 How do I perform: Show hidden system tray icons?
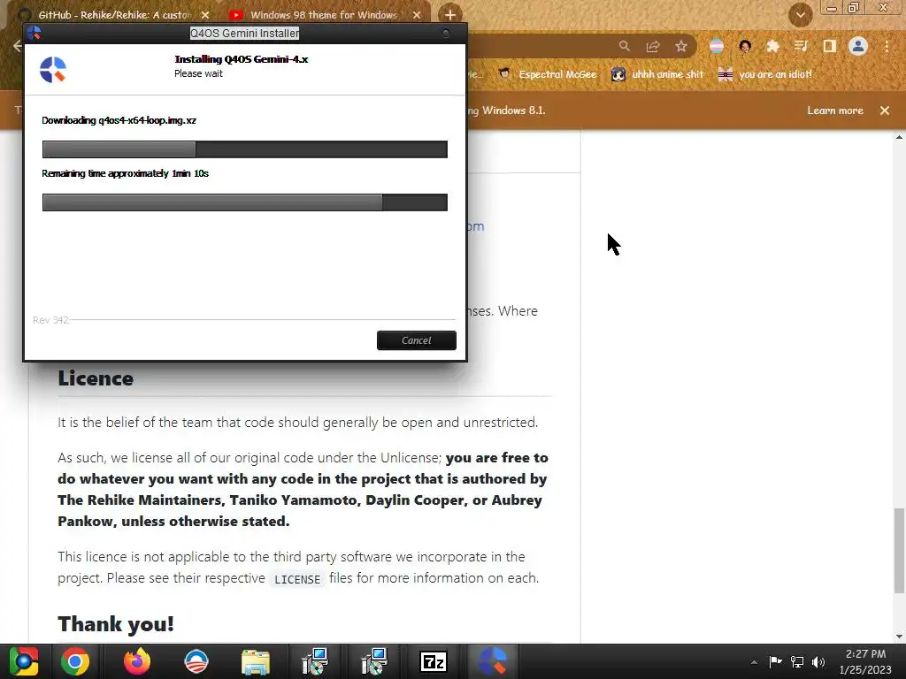pos(754,662)
